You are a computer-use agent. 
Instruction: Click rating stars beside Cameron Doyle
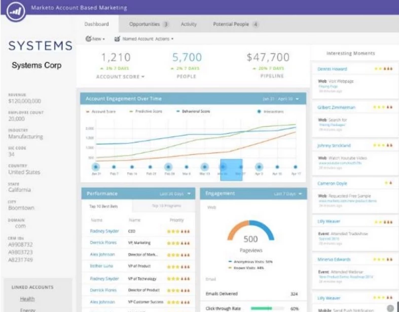point(388,183)
